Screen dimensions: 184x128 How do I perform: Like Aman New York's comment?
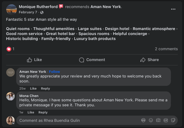tap(33, 88)
